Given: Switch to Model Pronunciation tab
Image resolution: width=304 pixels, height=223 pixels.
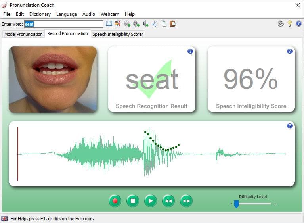Looking at the screenshot, I should pos(23,34).
